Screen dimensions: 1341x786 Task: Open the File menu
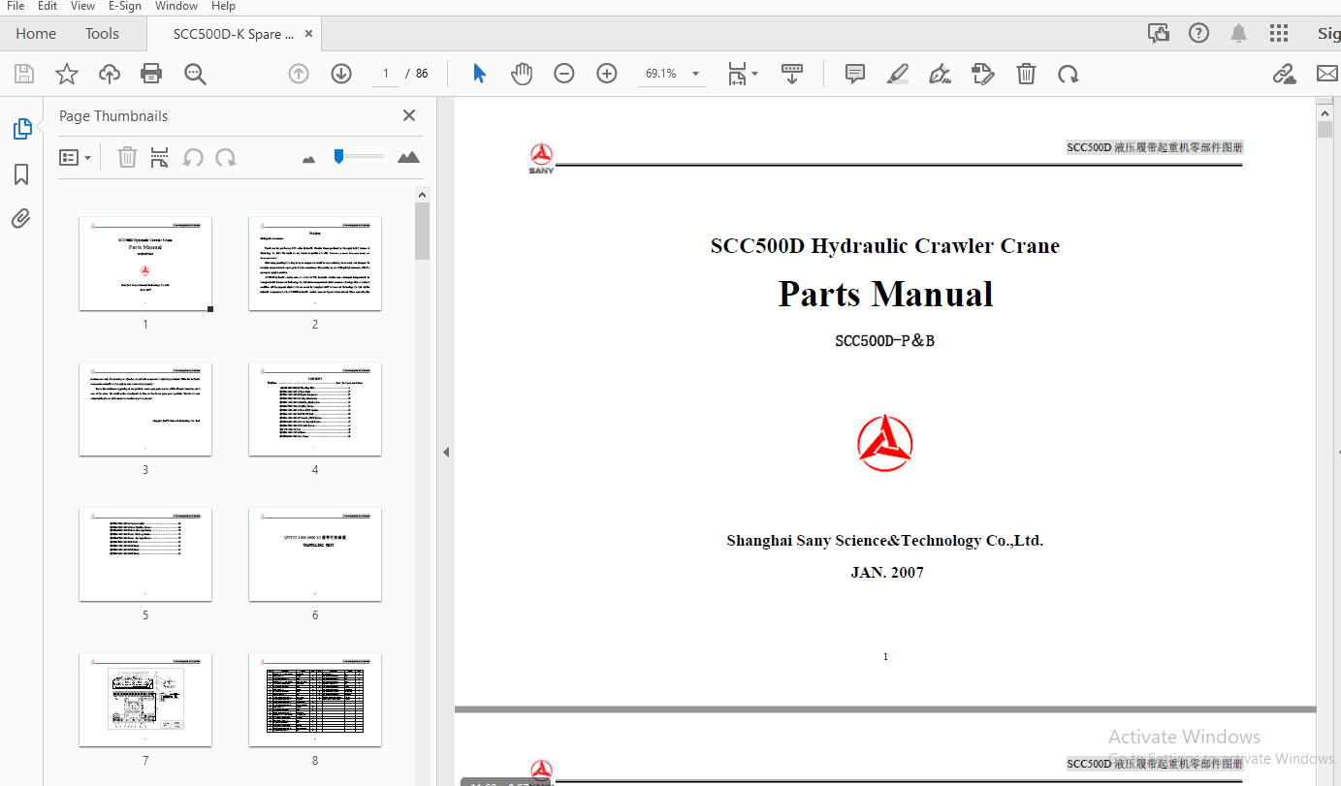(x=16, y=6)
